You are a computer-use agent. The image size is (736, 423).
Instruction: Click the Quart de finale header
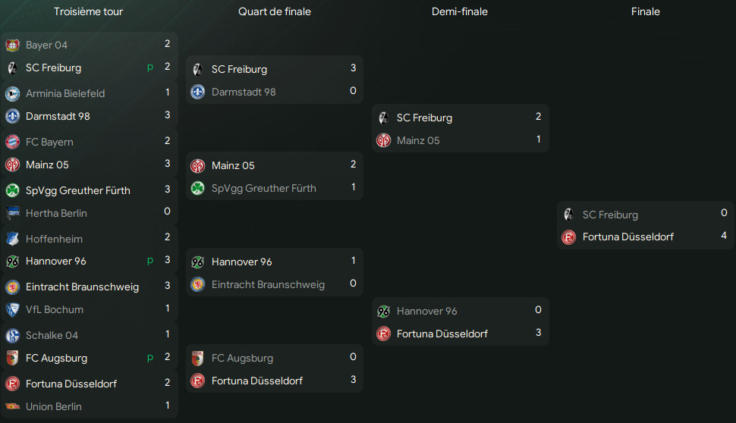(x=274, y=11)
